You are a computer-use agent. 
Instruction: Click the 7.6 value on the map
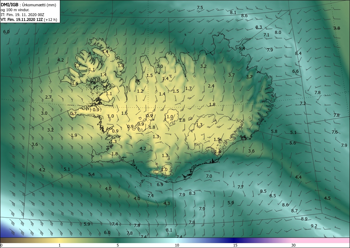(335, 132)
